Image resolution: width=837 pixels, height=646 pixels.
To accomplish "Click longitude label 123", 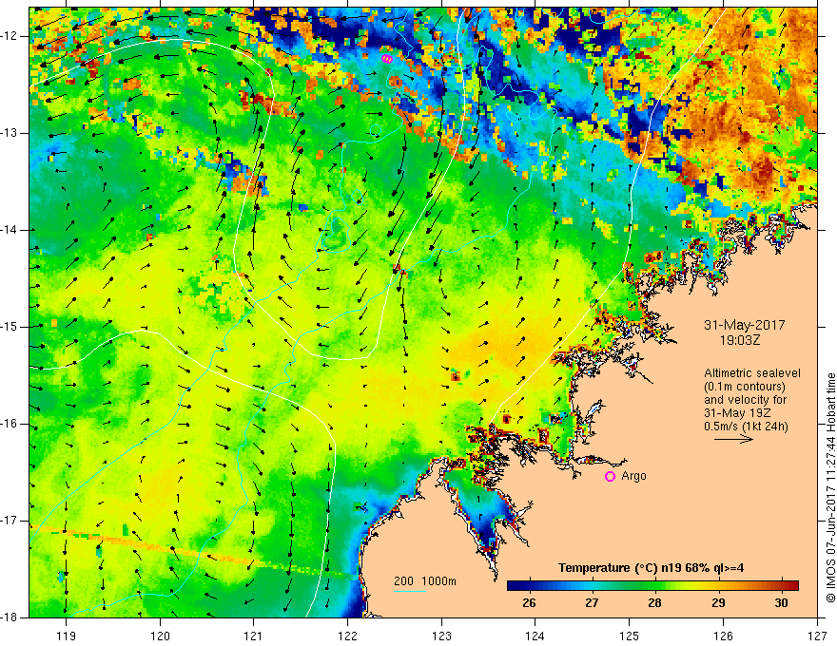I will 441,636.
